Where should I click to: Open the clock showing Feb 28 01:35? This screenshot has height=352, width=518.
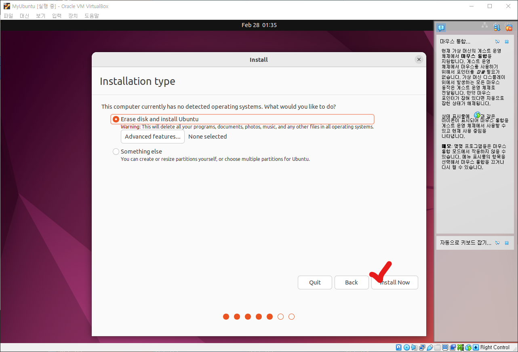pos(259,25)
